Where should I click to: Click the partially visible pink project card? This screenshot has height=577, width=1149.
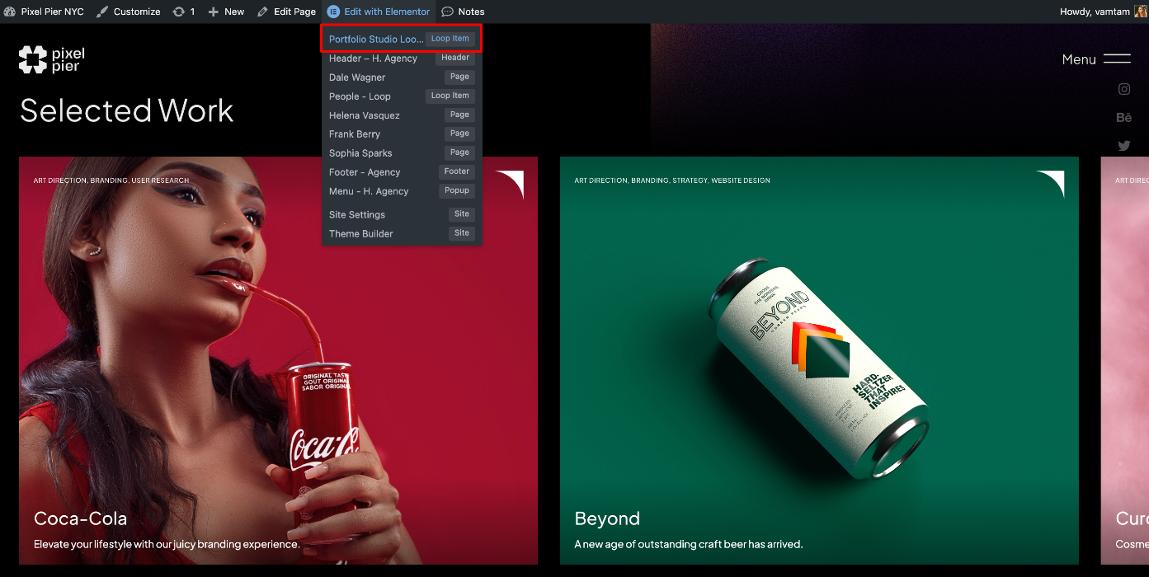(x=1125, y=360)
